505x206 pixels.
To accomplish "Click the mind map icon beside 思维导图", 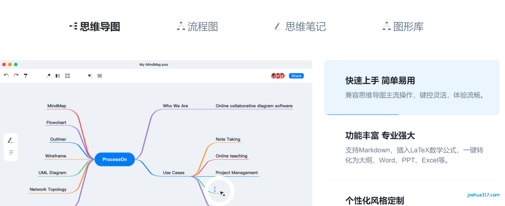I will tap(73, 26).
